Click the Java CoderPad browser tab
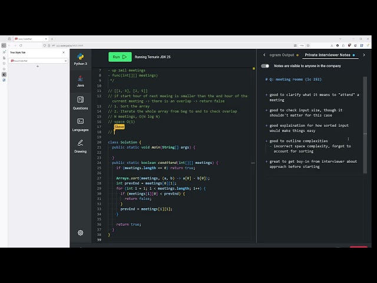This screenshot has height=283, width=377. pos(35,39)
